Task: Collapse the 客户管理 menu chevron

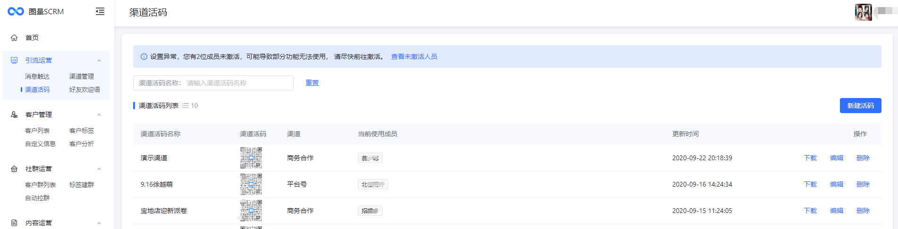Action: pyautogui.click(x=99, y=114)
